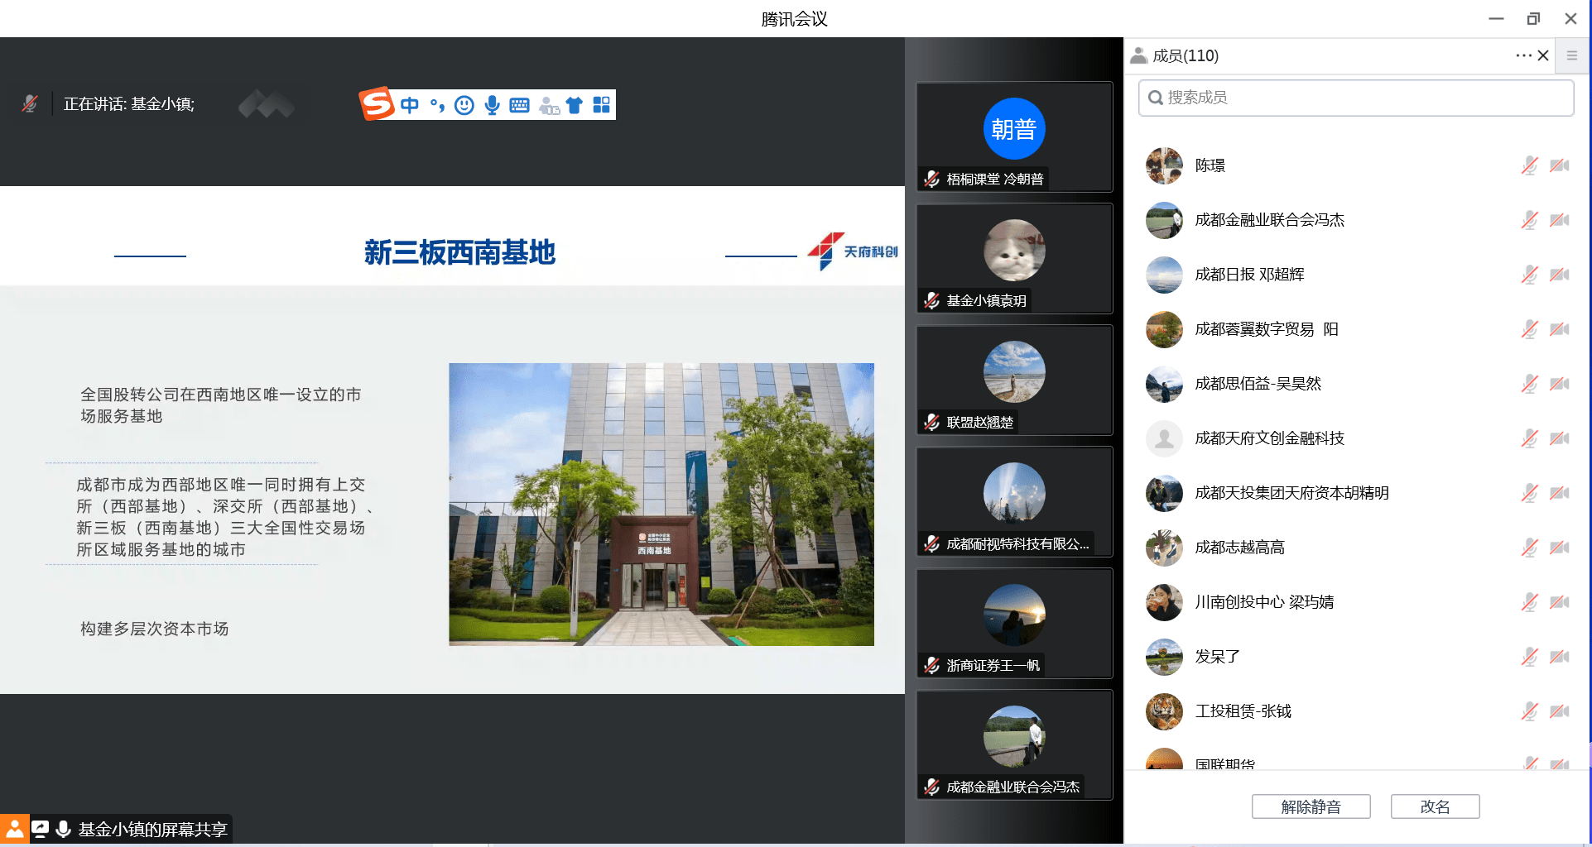Click camera-off icon for 发呆了
Screen dimensions: 1592x847
coord(1560,657)
